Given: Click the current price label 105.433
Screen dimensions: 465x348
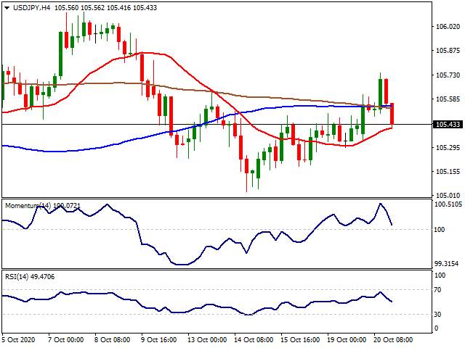Looking at the screenshot, I should 448,124.
